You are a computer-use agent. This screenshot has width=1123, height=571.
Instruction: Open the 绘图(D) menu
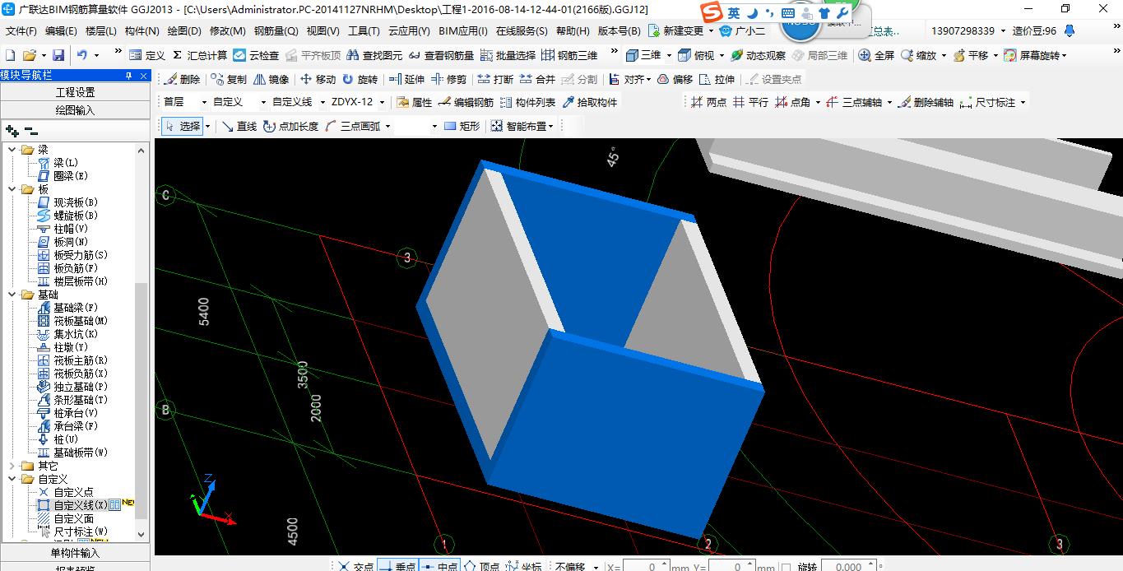183,30
